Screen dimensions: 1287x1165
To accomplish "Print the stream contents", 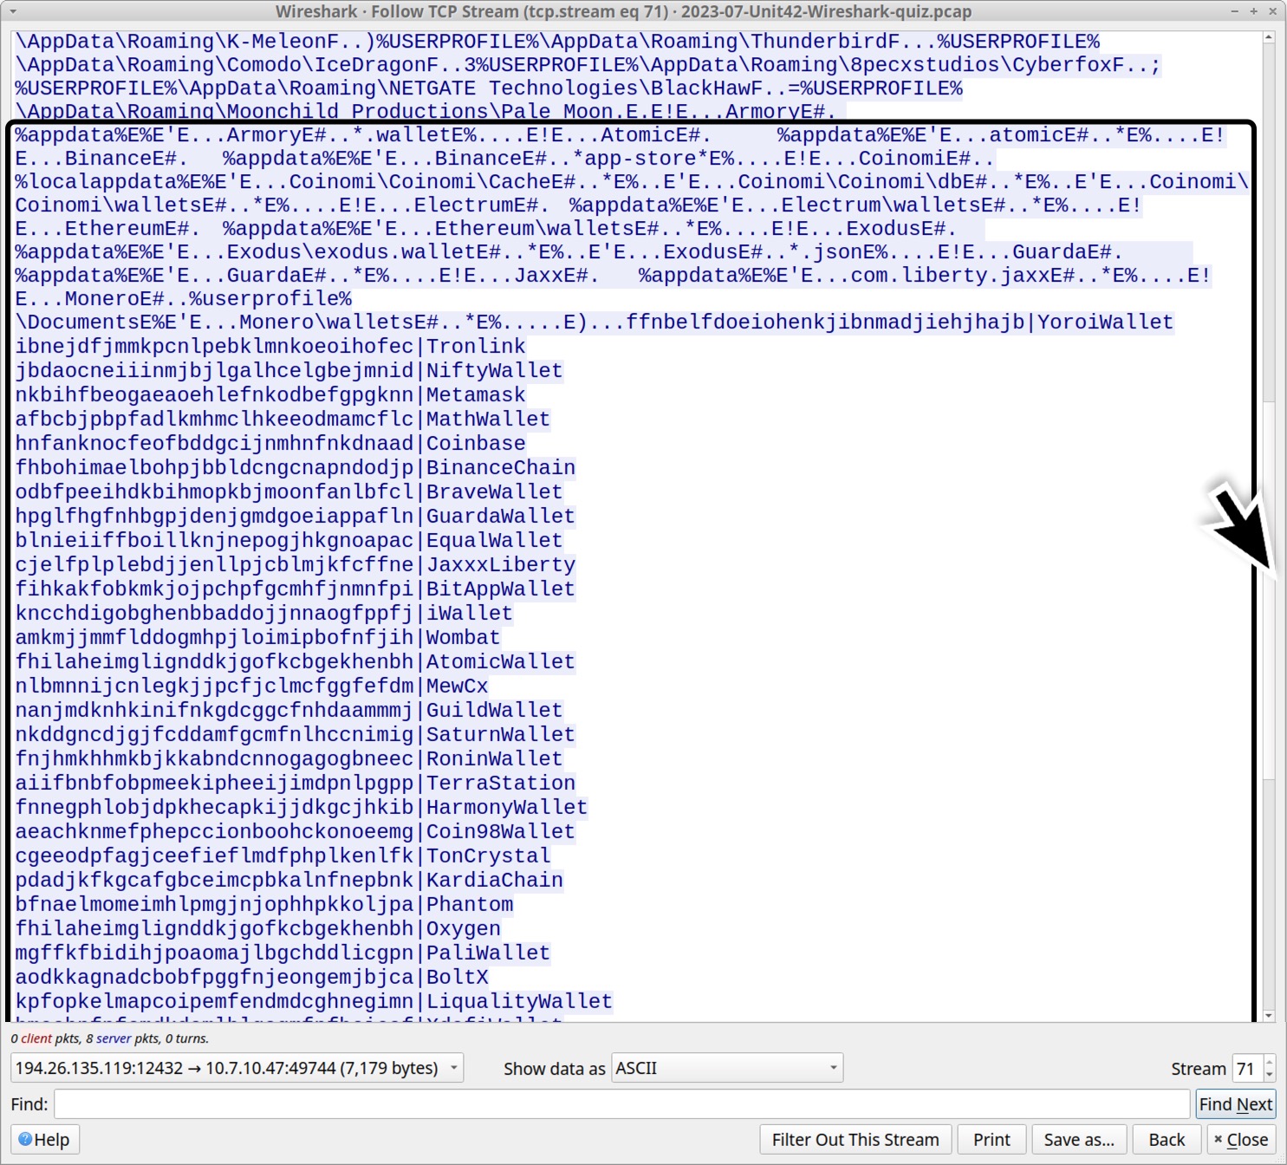I will click(991, 1139).
